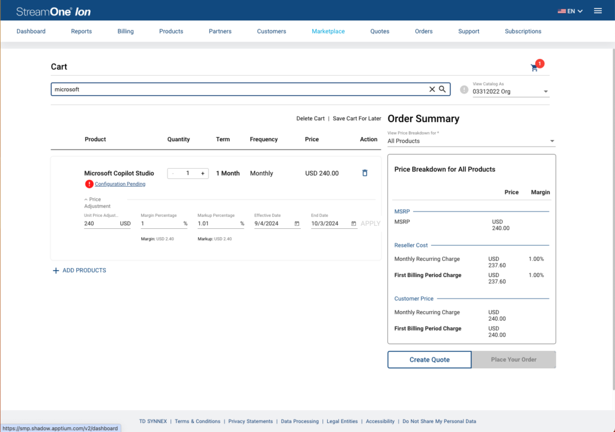
Task: Click Delete Cart link
Action: click(311, 118)
